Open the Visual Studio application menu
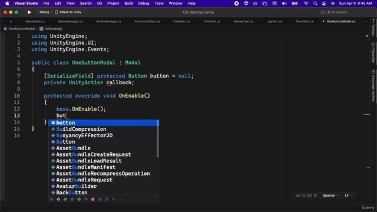Viewport: 377px width, 212px height. click(26, 4)
